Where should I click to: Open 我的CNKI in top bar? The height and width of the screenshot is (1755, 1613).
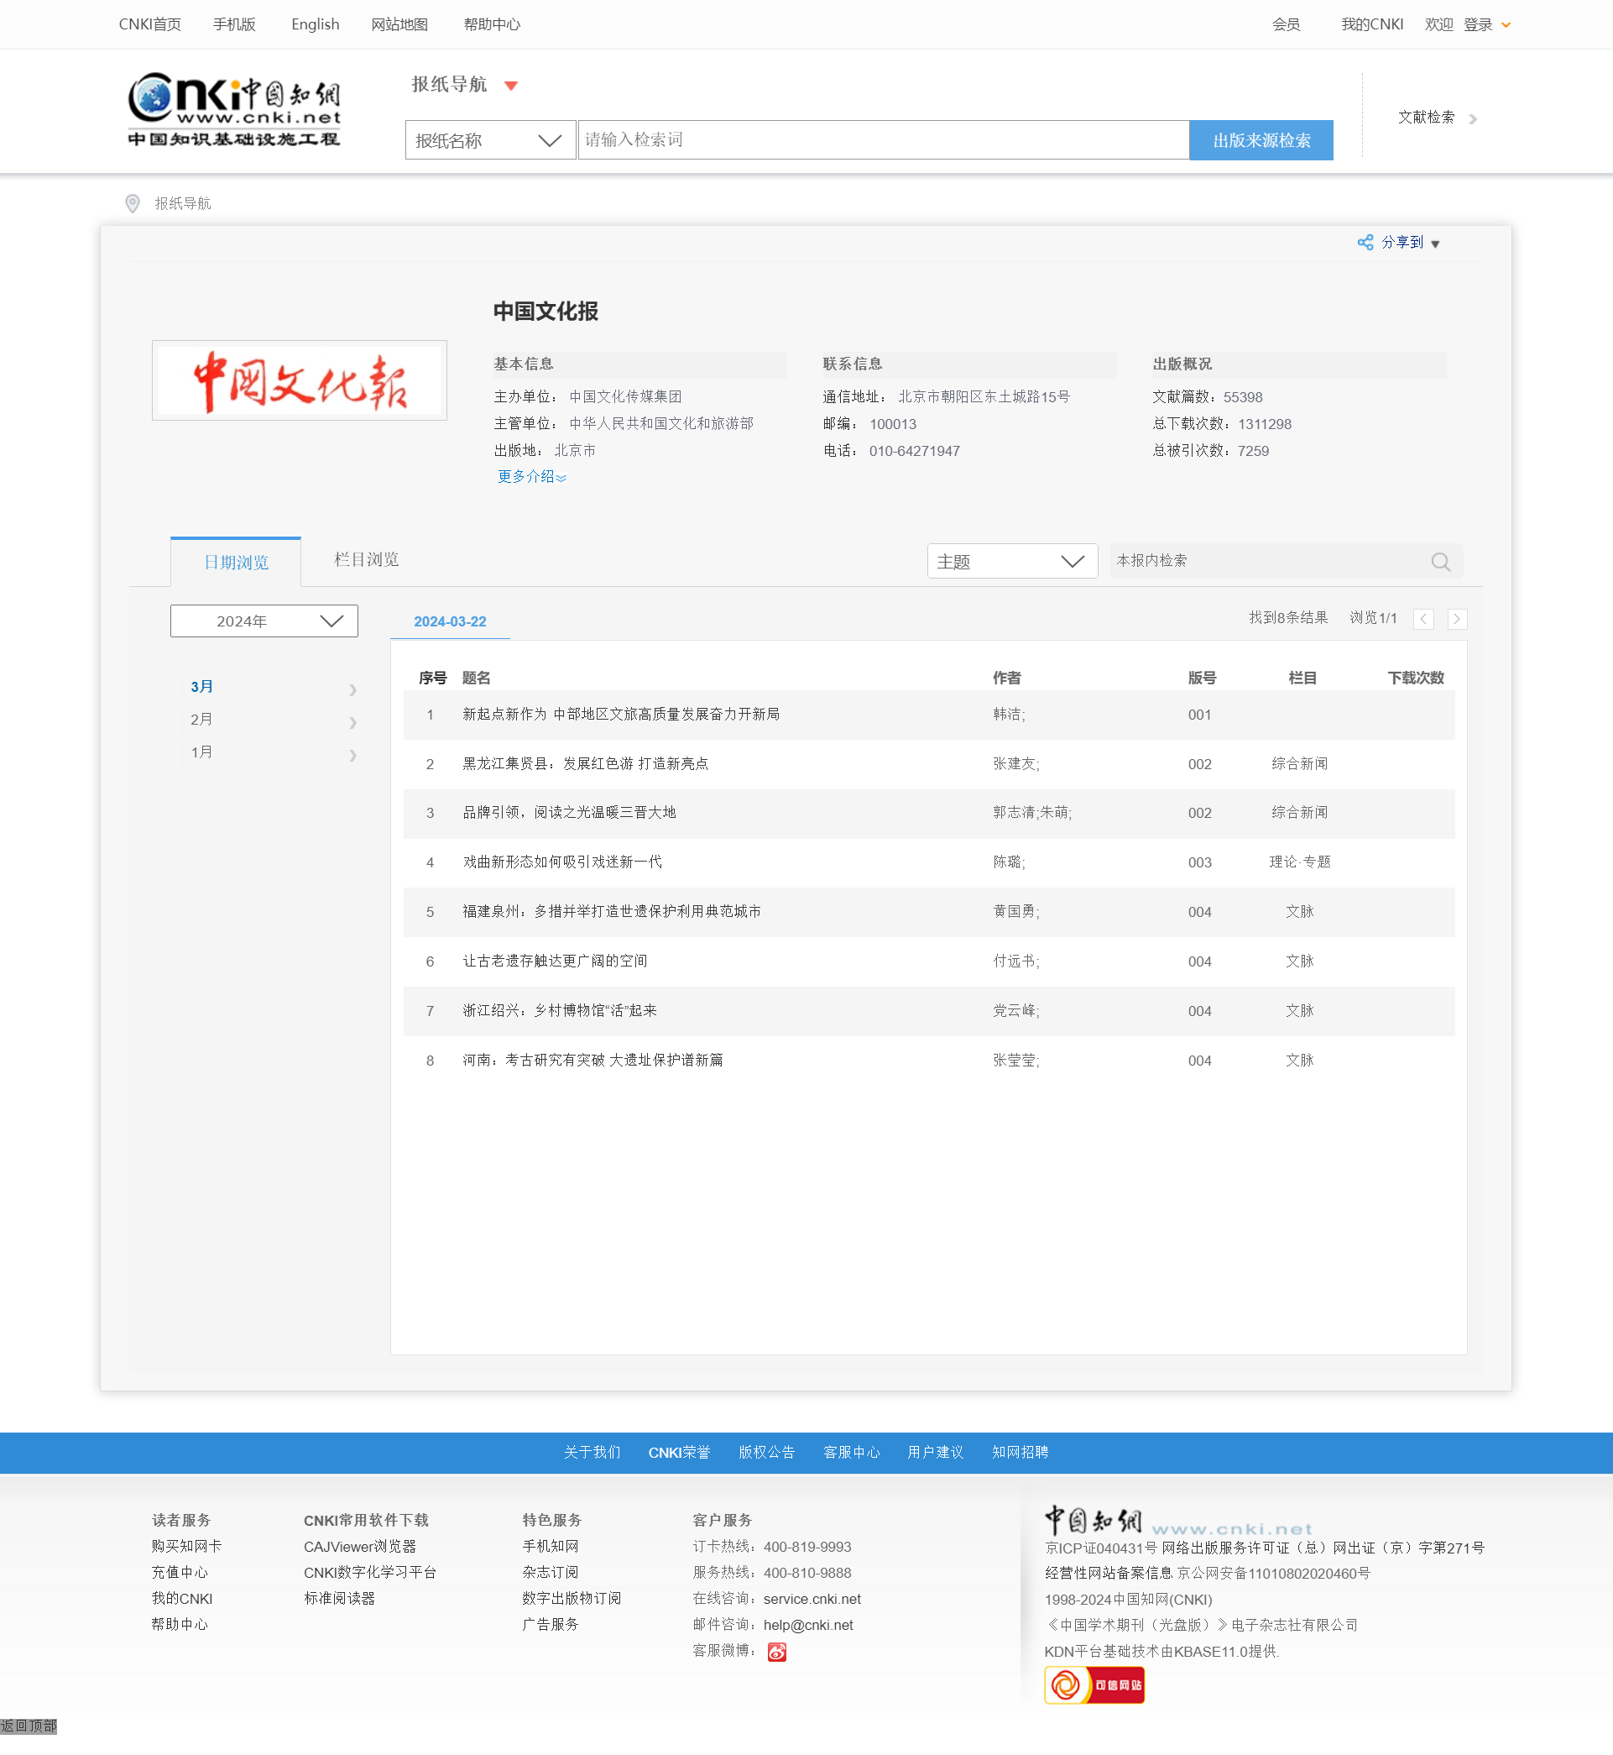[1372, 24]
